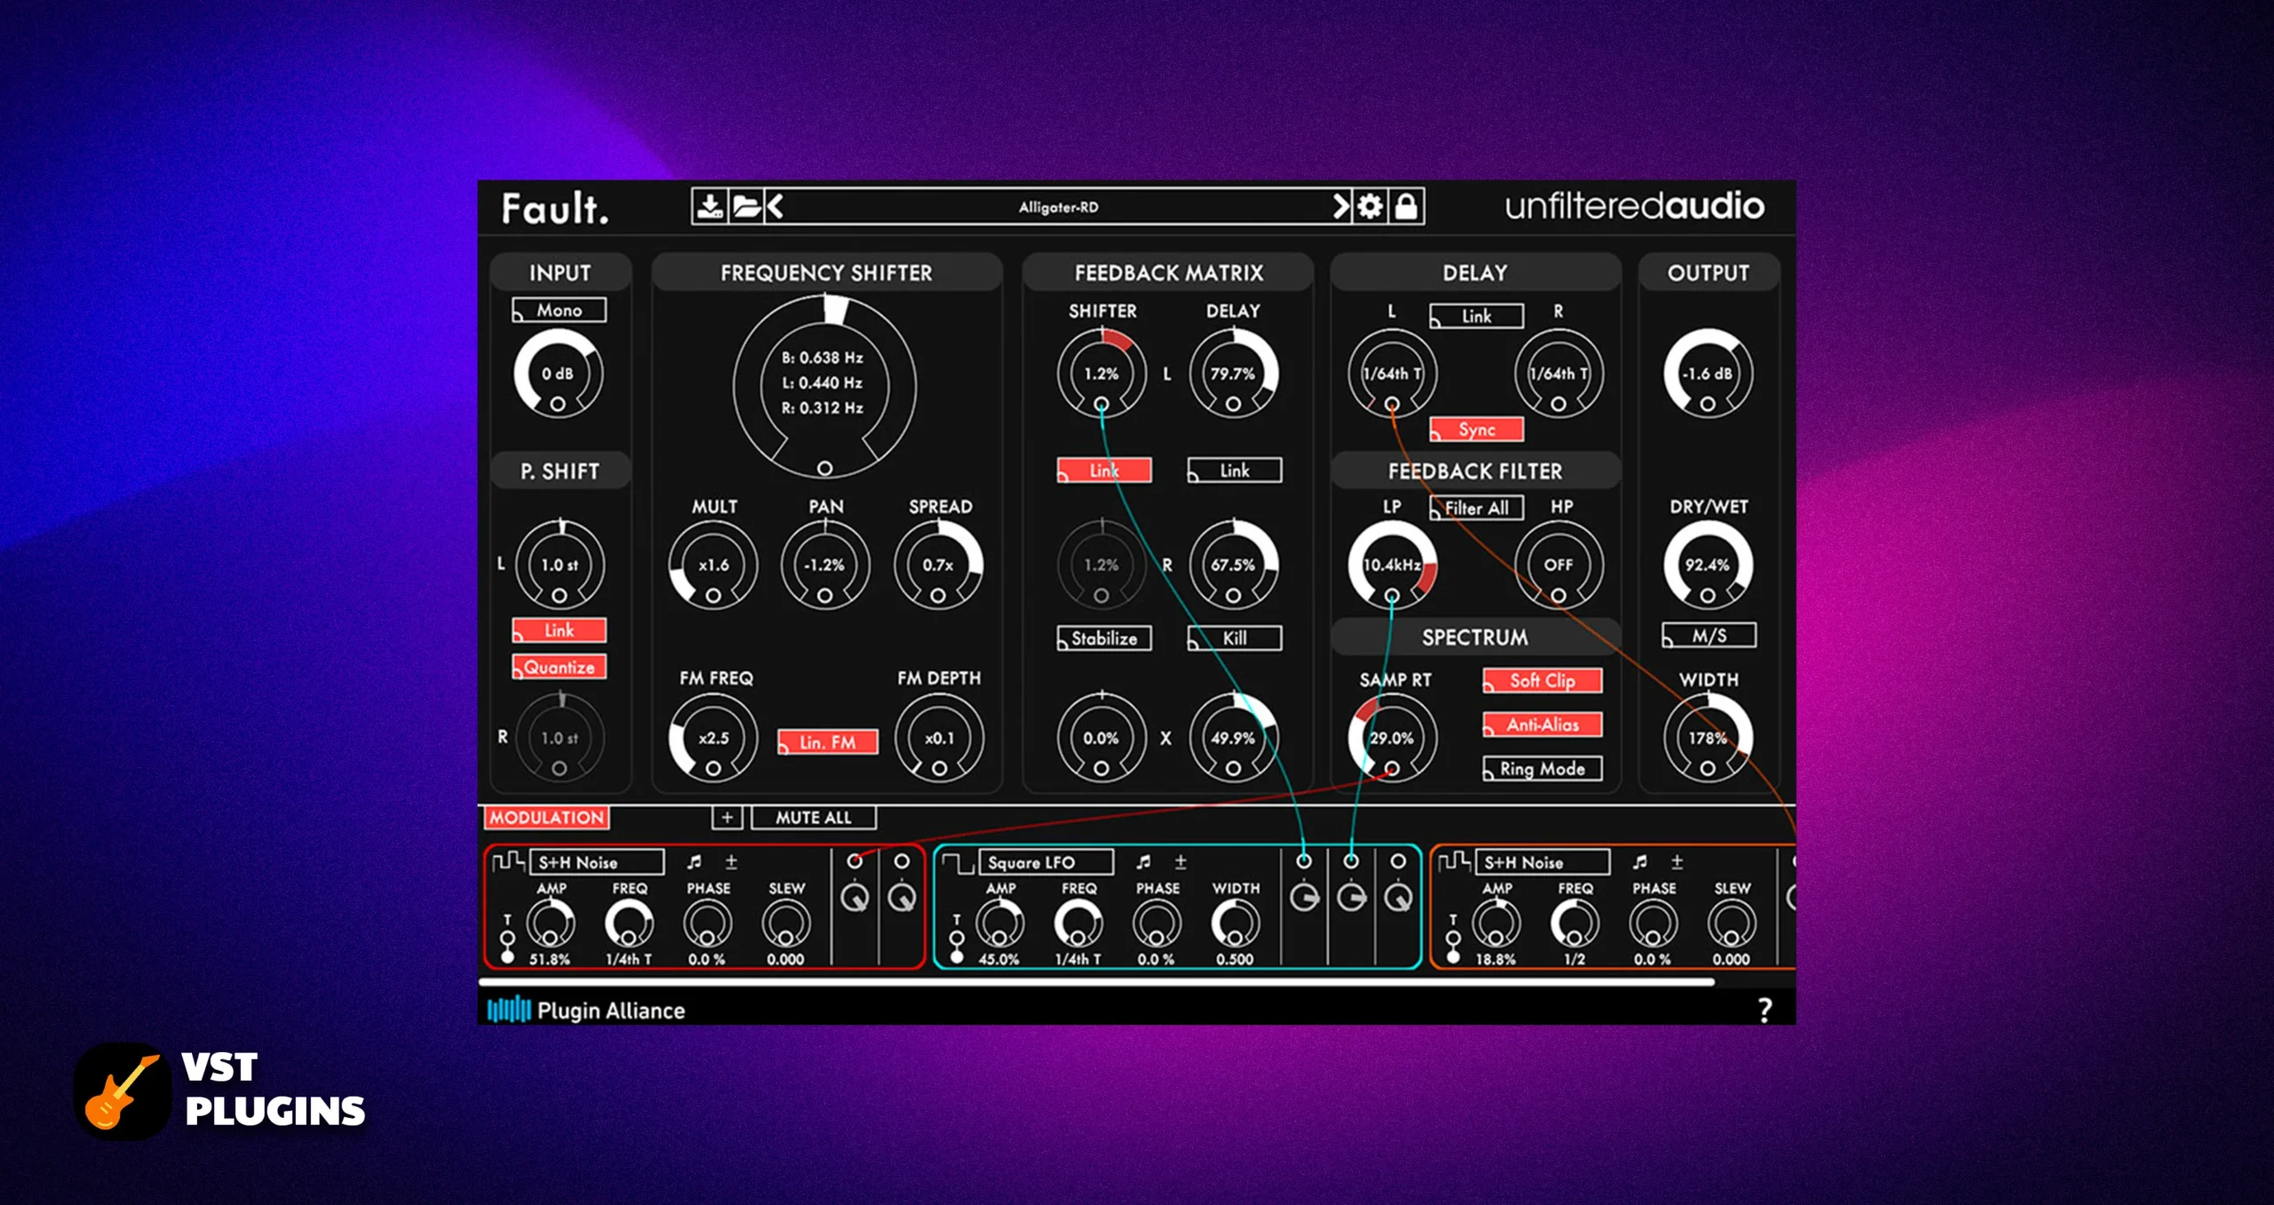Click first output jack of Square LFO
The width and height of the screenshot is (2274, 1205).
coord(1304,860)
